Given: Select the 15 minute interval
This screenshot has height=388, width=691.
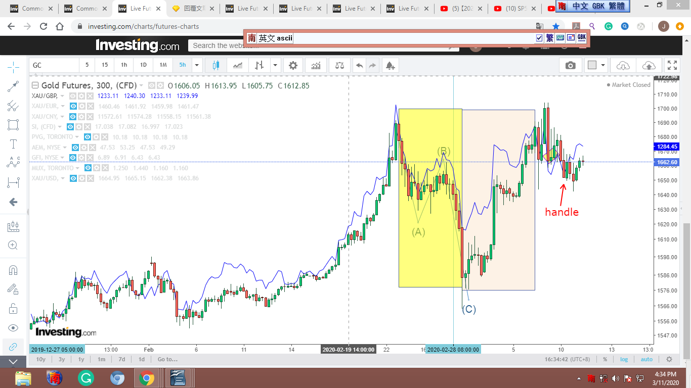Looking at the screenshot, I should pyautogui.click(x=105, y=65).
